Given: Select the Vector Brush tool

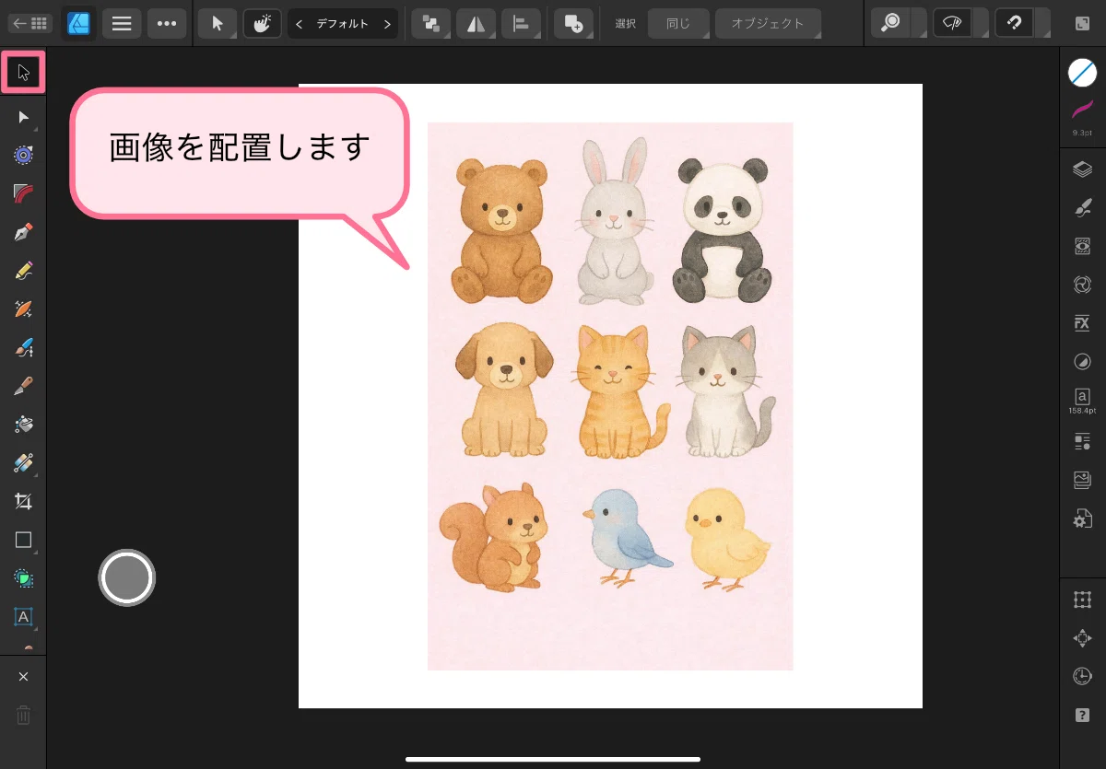Looking at the screenshot, I should (24, 309).
